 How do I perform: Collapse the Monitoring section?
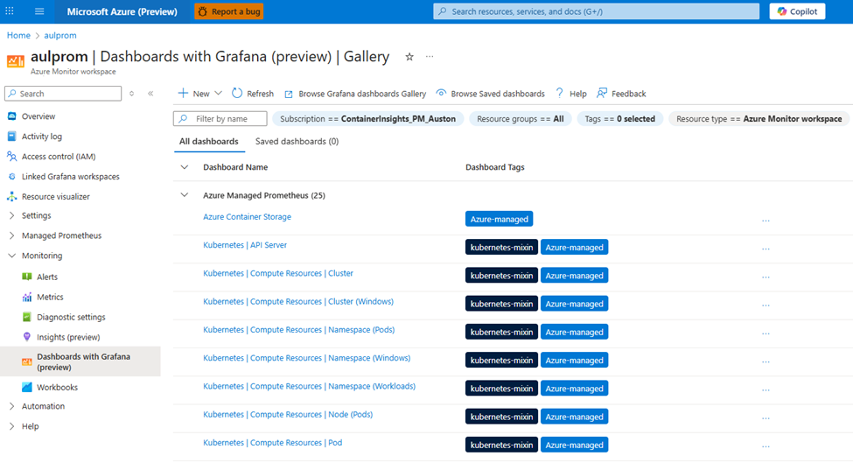pyautogui.click(x=41, y=256)
